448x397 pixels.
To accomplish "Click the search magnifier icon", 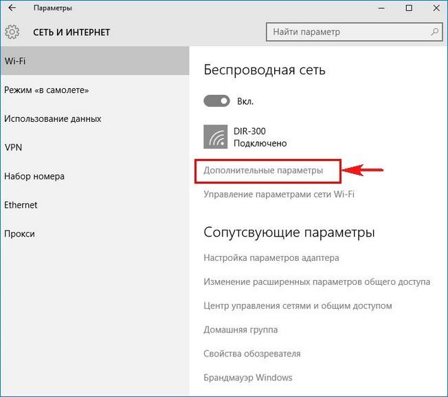I will [434, 32].
